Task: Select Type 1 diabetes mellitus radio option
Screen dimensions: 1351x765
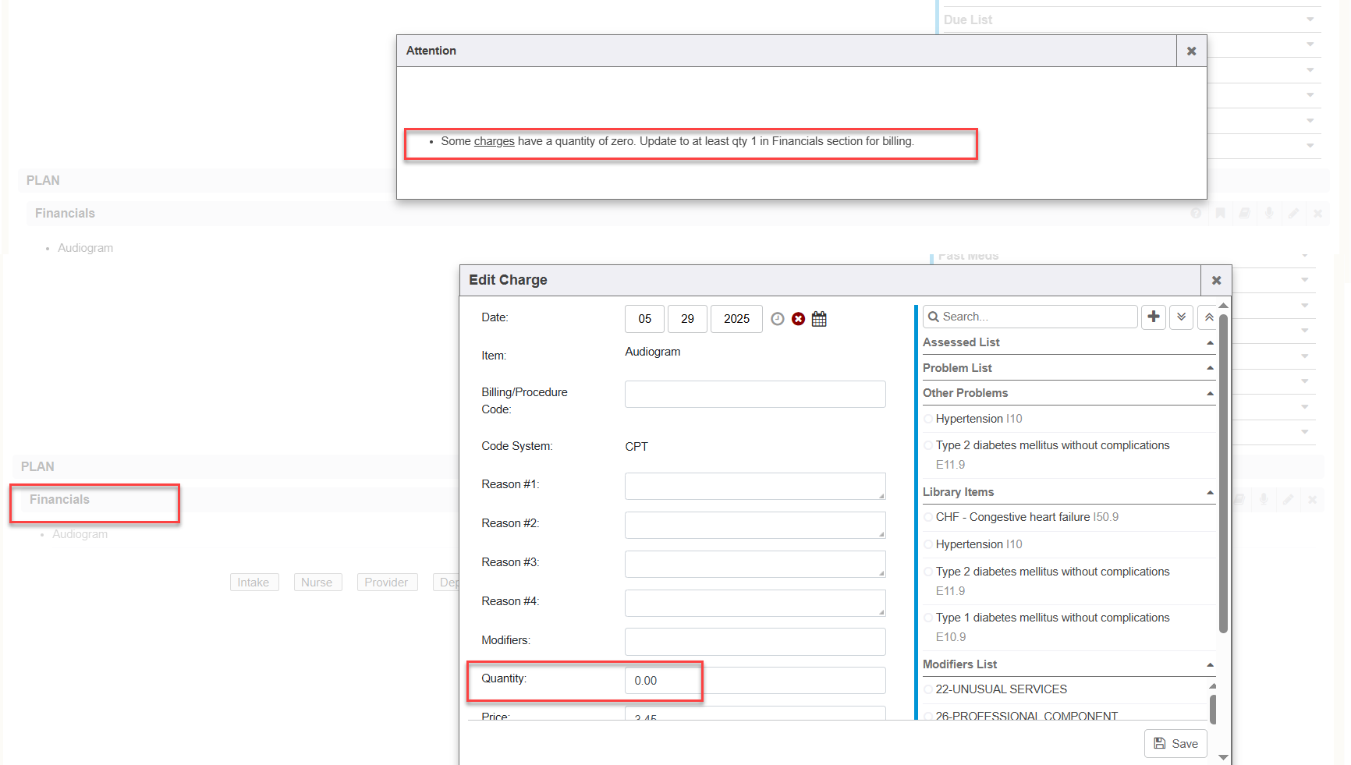Action: [928, 618]
